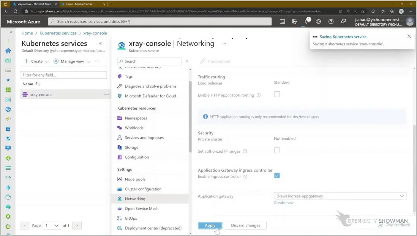Toggle Set authorized IP ranges checkbox
Screen dimensions: 417x236
(x=277, y=150)
